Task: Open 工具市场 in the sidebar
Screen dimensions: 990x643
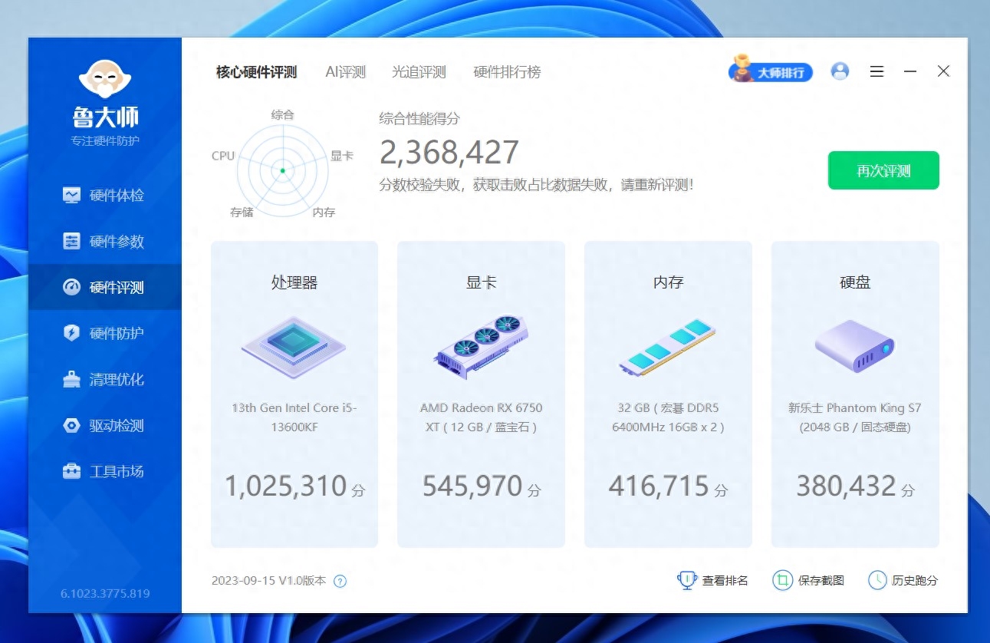Action: tap(105, 471)
